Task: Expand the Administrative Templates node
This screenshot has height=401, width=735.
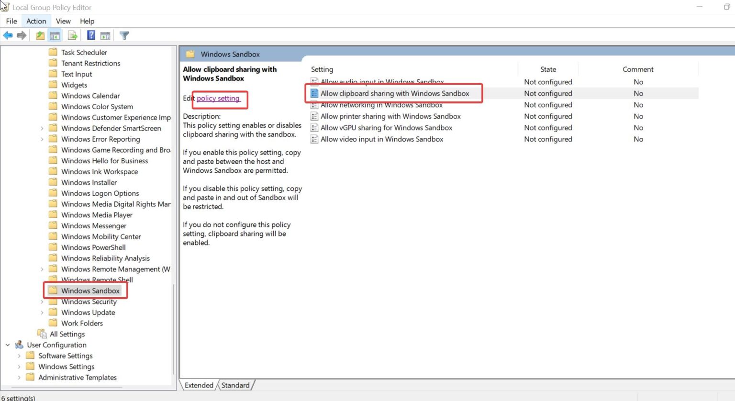Action: [19, 377]
